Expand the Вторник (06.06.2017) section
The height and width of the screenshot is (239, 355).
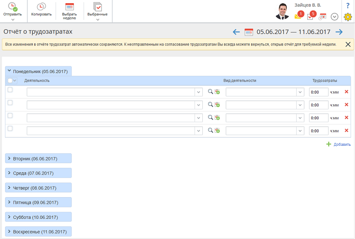pyautogui.click(x=38, y=158)
